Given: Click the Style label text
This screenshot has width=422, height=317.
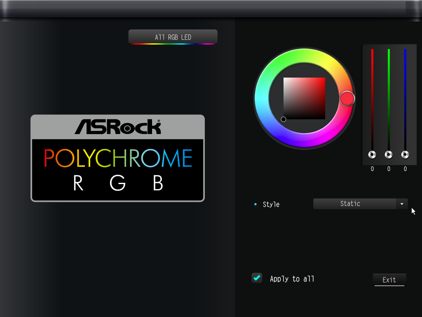Looking at the screenshot, I should point(271,204).
